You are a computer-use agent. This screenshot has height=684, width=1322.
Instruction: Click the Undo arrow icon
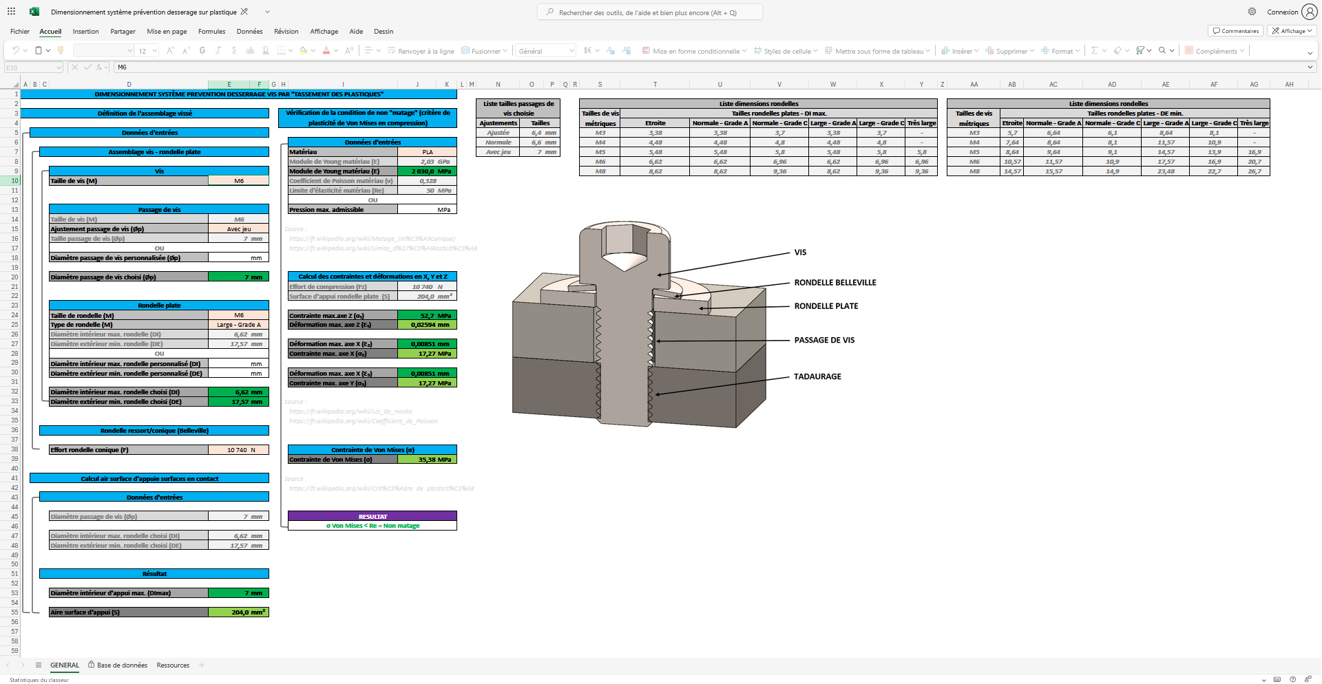16,50
